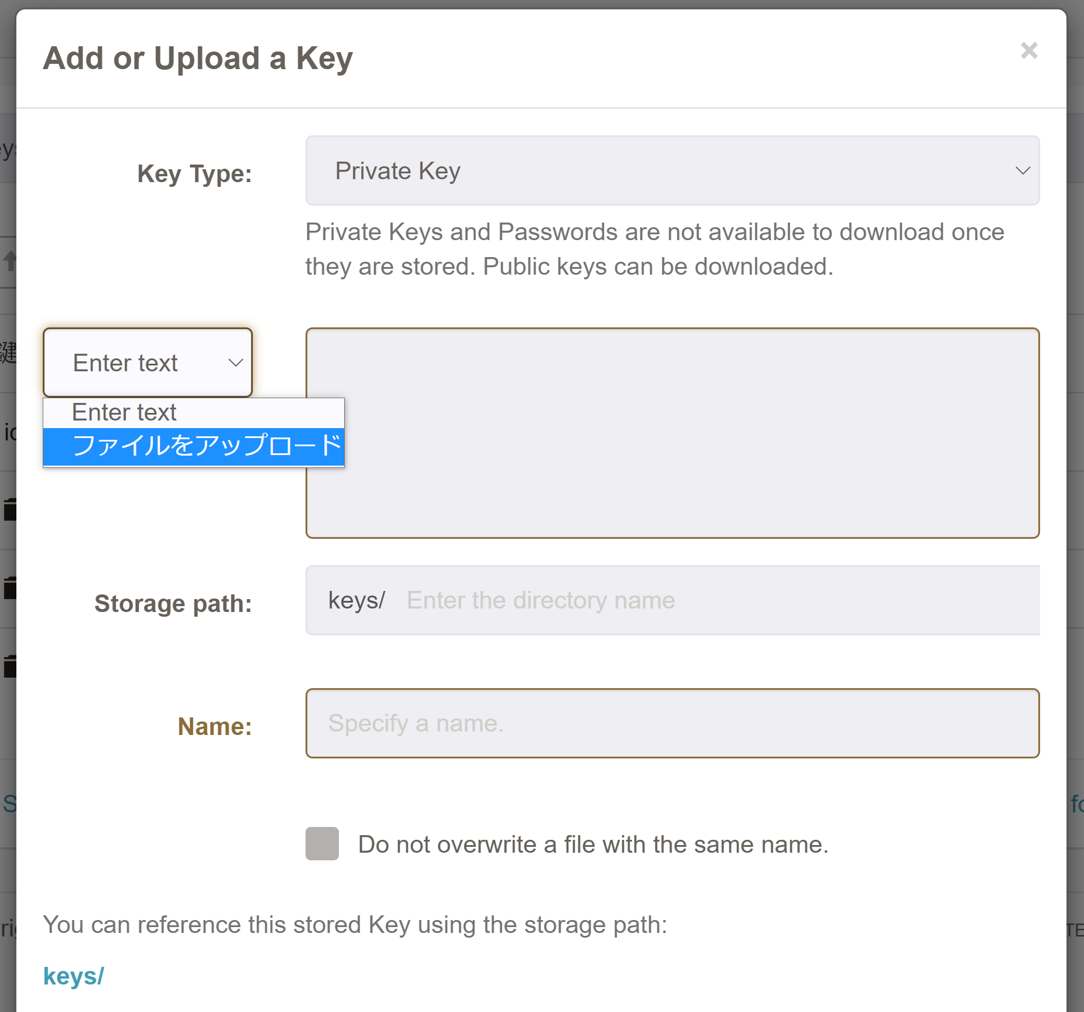Click the "Specify a name" Name field
1084x1012 pixels.
(x=672, y=724)
